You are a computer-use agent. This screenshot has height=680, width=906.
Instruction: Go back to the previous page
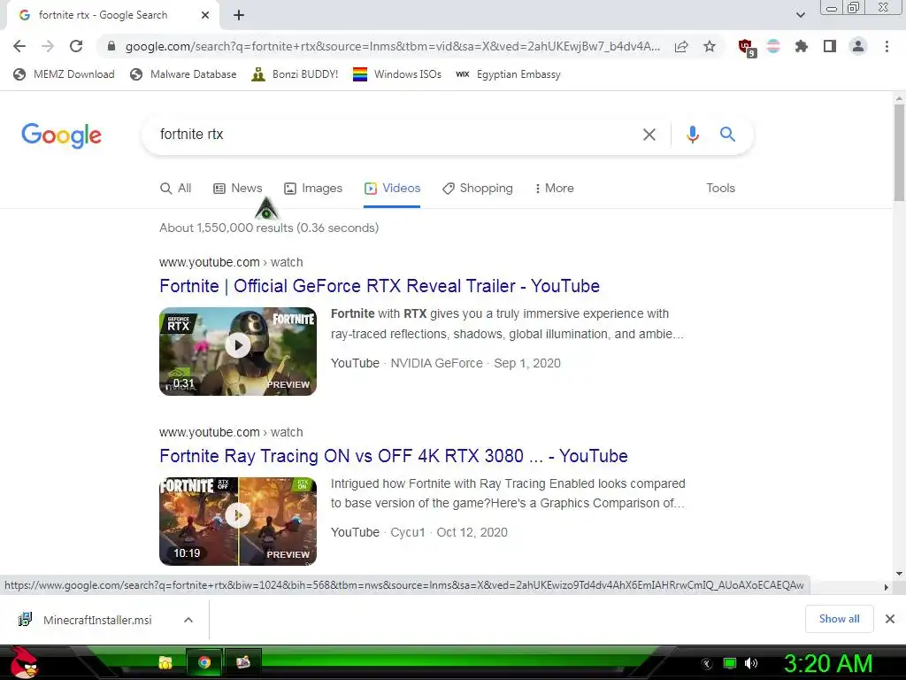(x=19, y=46)
